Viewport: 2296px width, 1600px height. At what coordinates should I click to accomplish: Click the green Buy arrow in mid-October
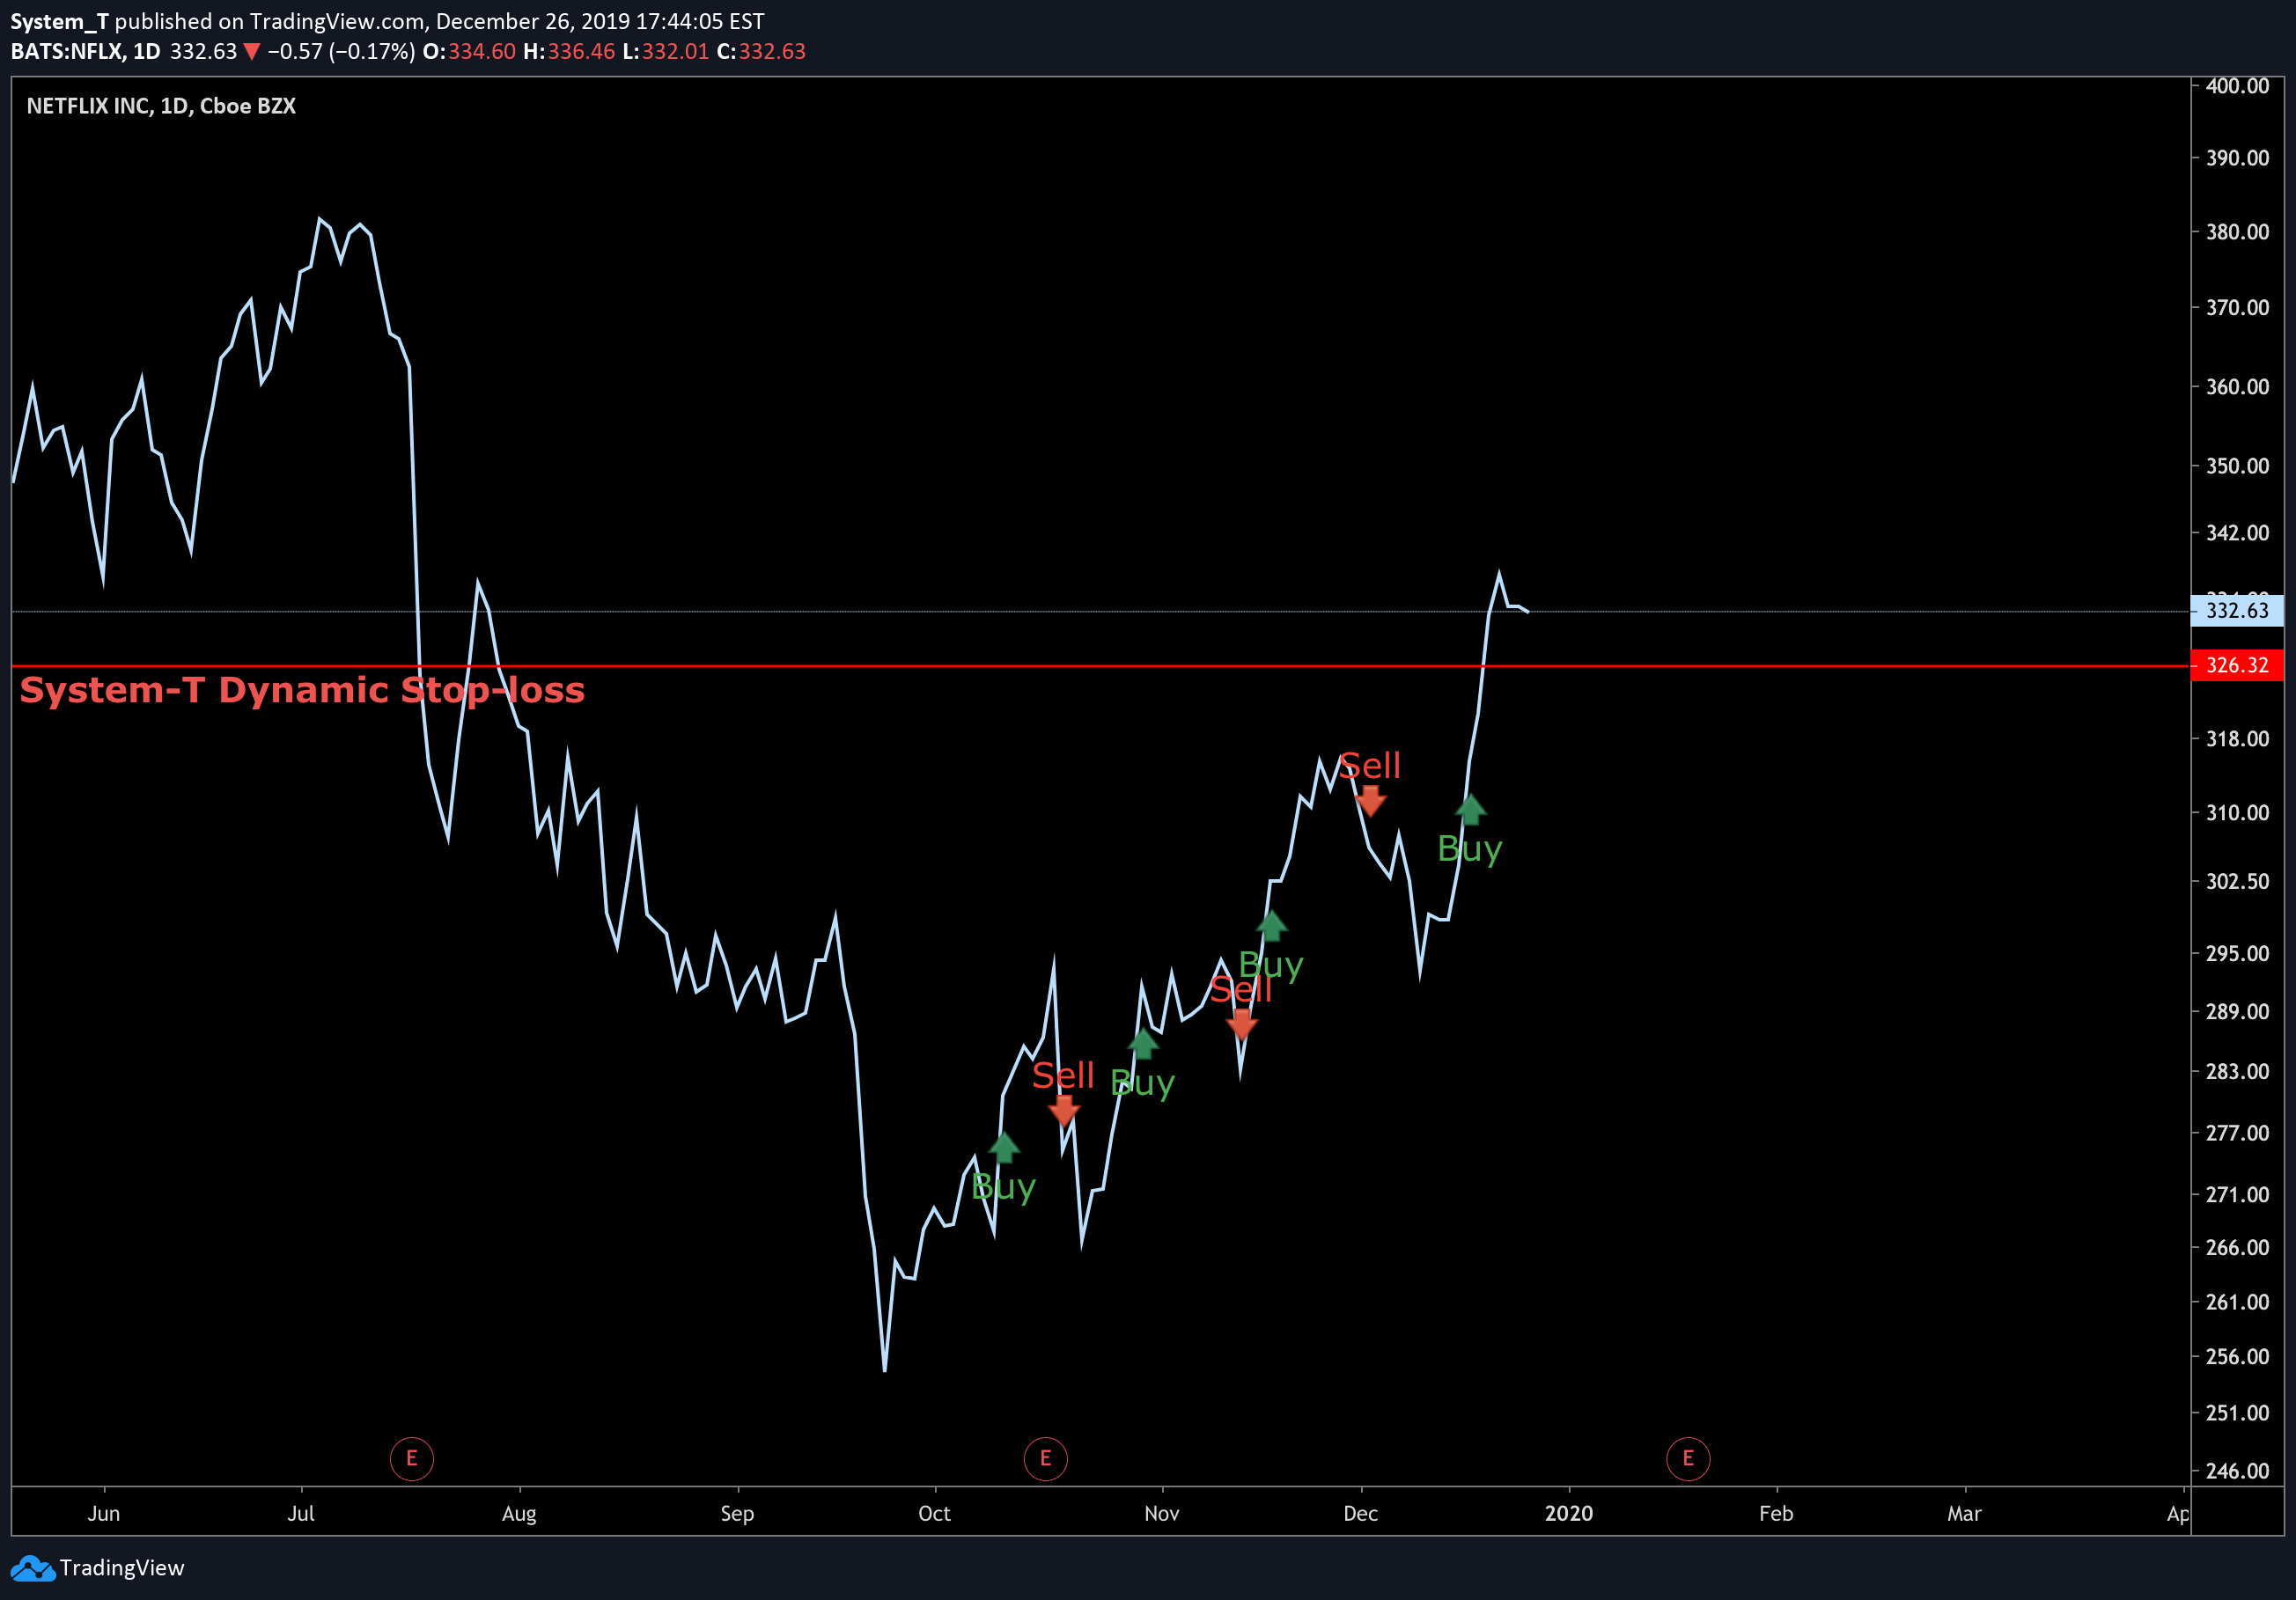(1004, 1149)
